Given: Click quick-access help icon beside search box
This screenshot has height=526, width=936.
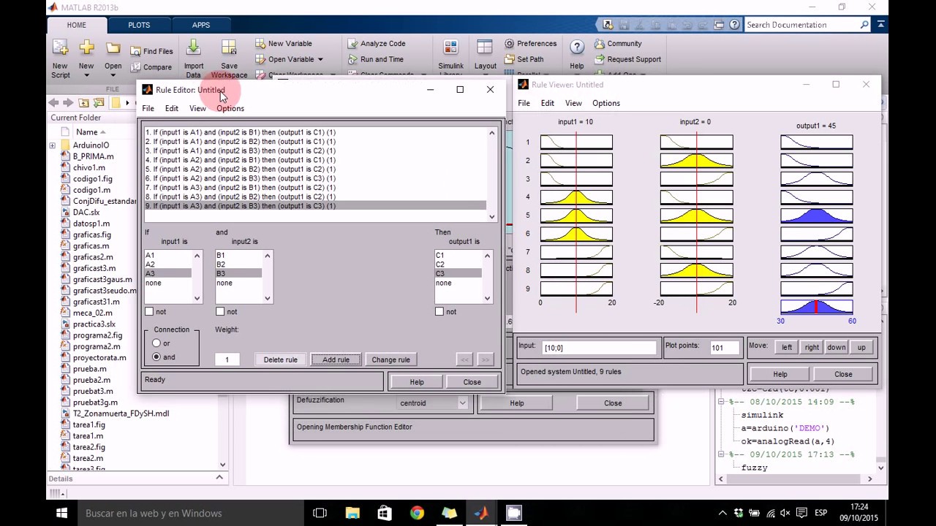Looking at the screenshot, I should tap(734, 25).
